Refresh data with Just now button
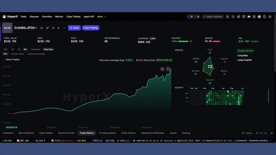The width and height of the screenshot is (276, 155). (x=261, y=133)
